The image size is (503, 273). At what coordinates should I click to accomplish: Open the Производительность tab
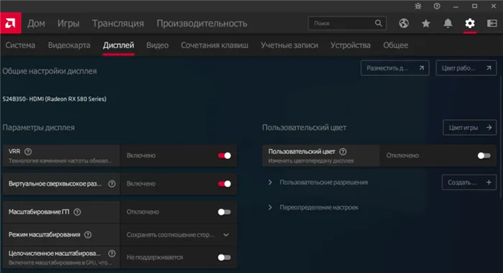[202, 24]
